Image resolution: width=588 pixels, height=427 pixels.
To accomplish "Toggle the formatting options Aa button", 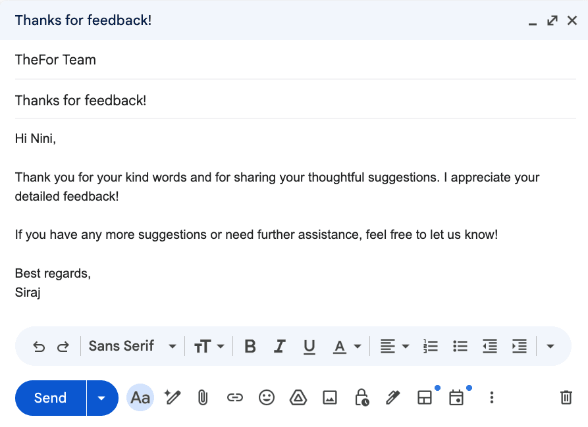I will pos(140,397).
